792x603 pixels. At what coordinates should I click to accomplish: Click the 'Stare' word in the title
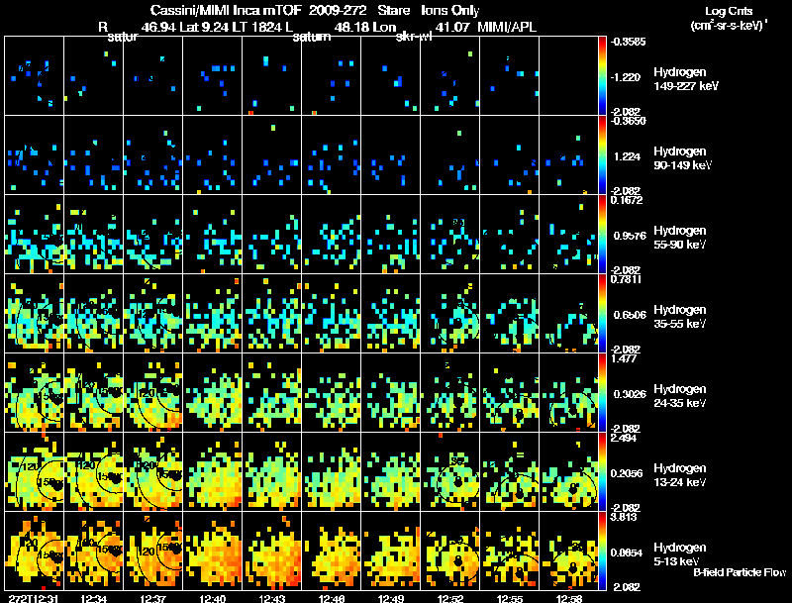pos(394,10)
